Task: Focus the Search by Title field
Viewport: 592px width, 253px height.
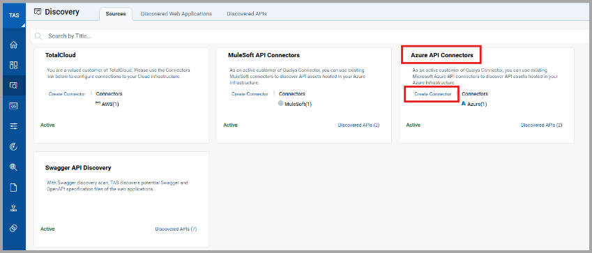Action: [x=310, y=36]
